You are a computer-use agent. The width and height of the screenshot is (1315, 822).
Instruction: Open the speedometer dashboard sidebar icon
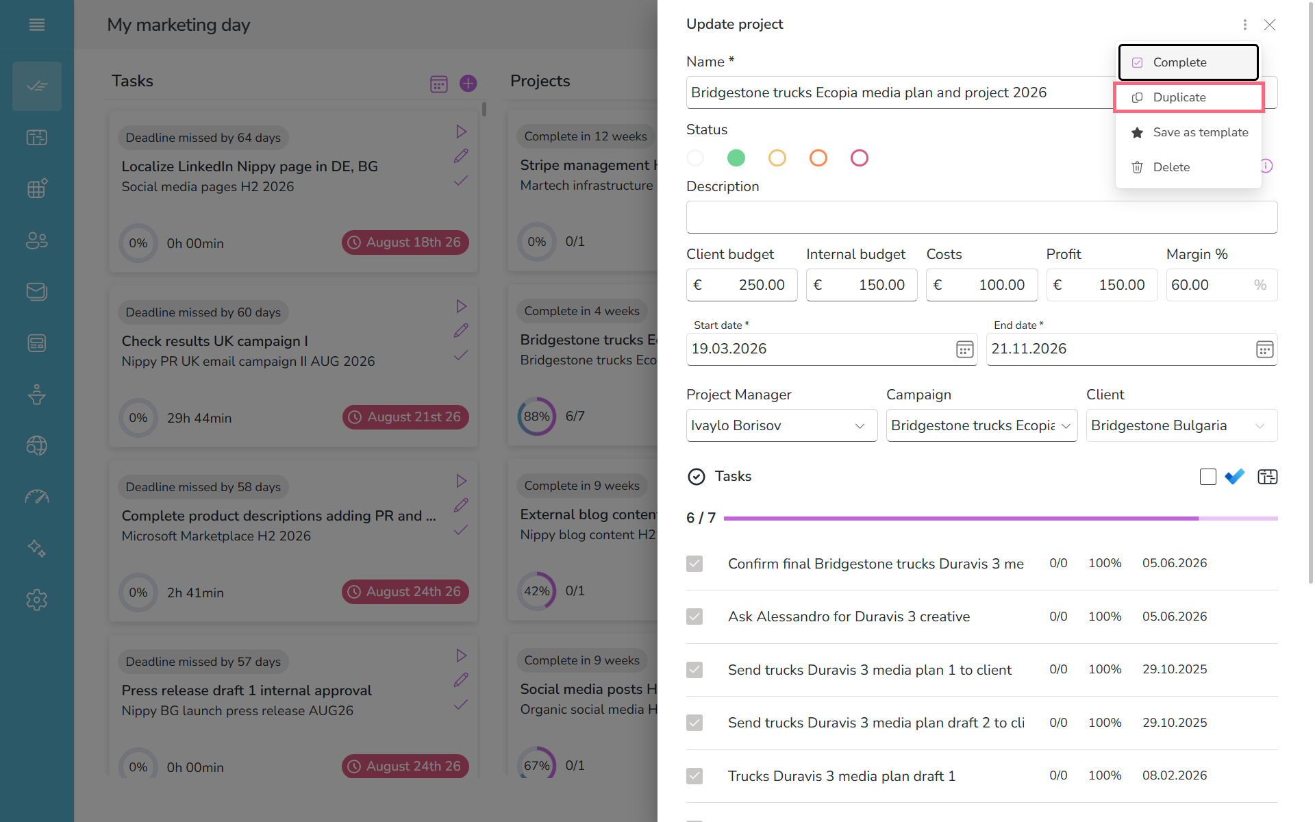pos(37,497)
